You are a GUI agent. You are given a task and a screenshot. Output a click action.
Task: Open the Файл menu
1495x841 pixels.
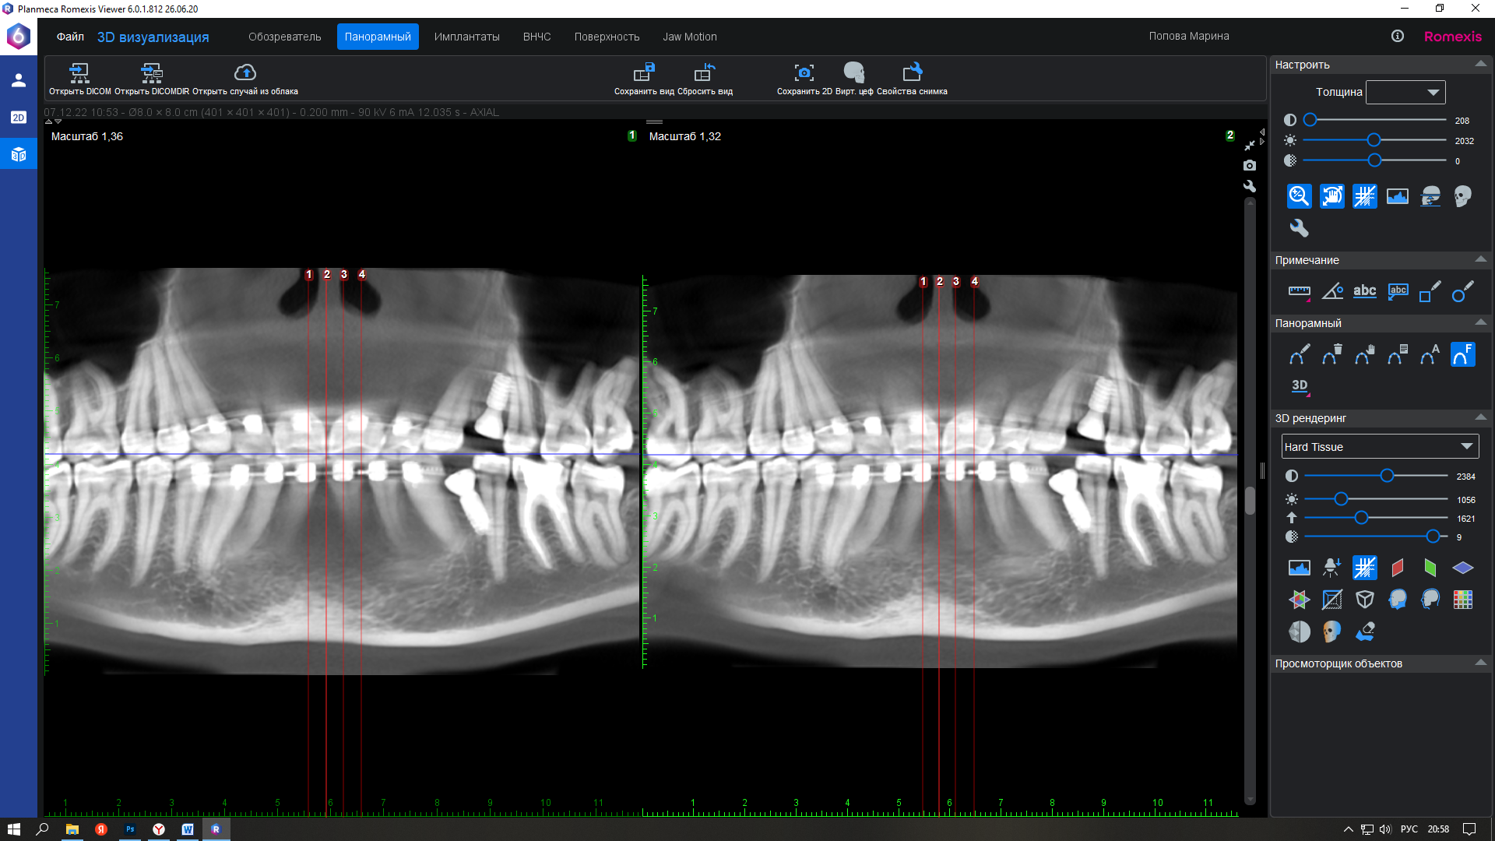point(70,37)
